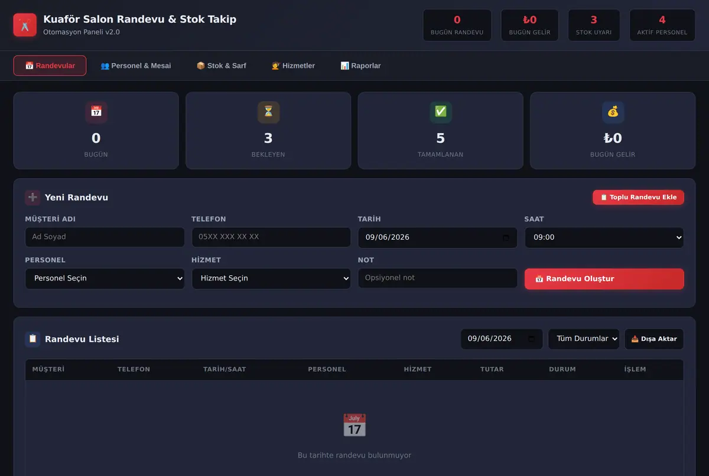Open the Saat time dropdown
This screenshot has width=709, height=476.
(x=604, y=237)
